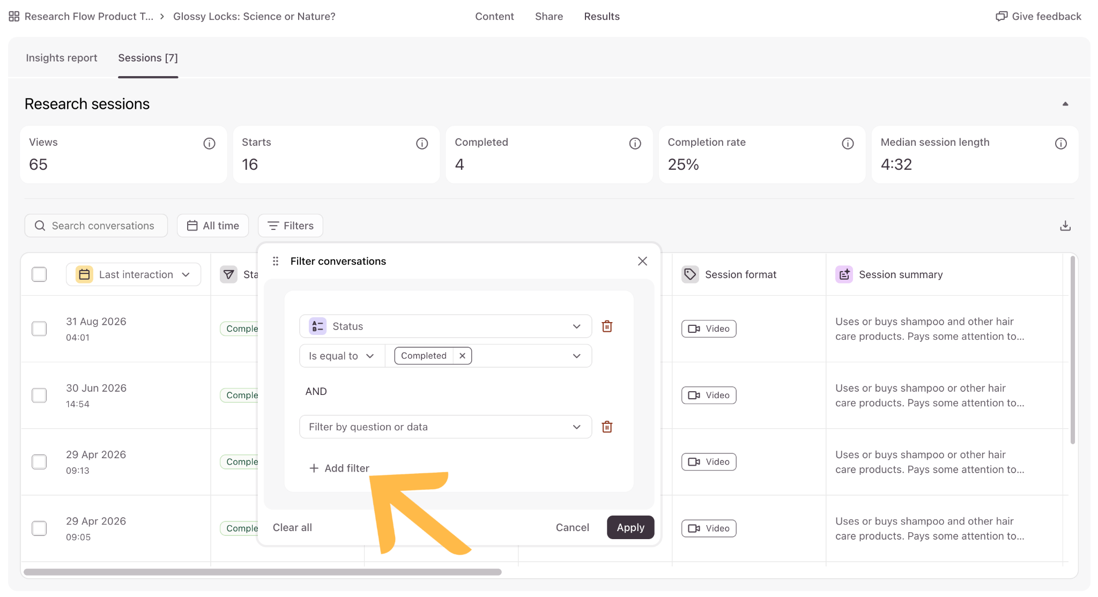Image resolution: width=1098 pixels, height=597 pixels.
Task: Click the filter dialog drag handle
Action: [x=276, y=261]
